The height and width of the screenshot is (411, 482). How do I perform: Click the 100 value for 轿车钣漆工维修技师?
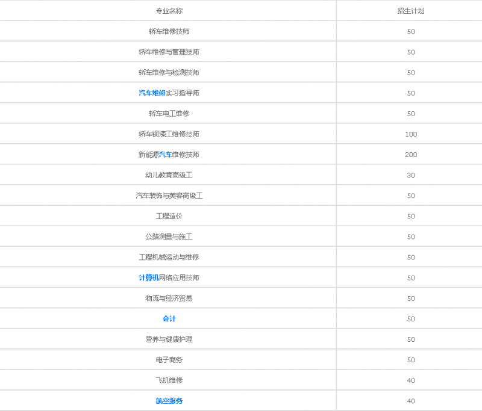click(411, 134)
